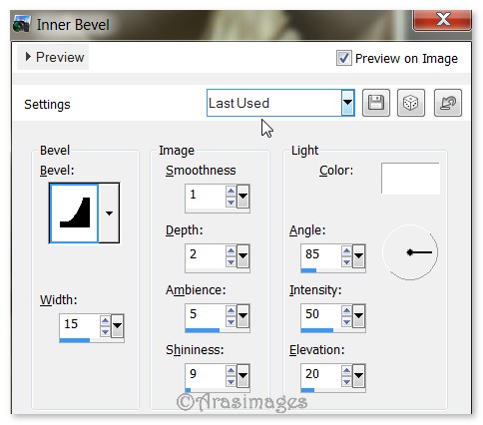Increase the Smoothness value with the up arrow

click(x=231, y=191)
